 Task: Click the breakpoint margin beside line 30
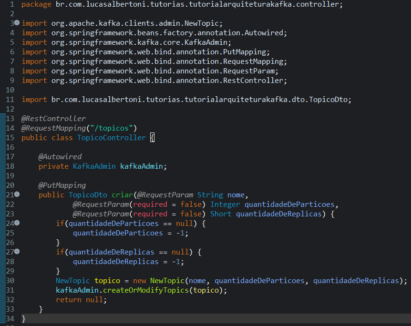pyautogui.click(x=4, y=280)
